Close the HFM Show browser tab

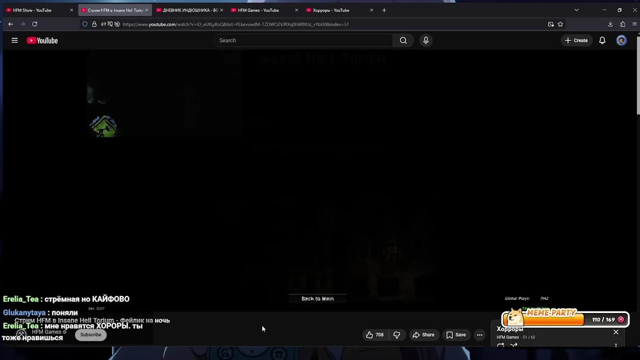point(71,10)
